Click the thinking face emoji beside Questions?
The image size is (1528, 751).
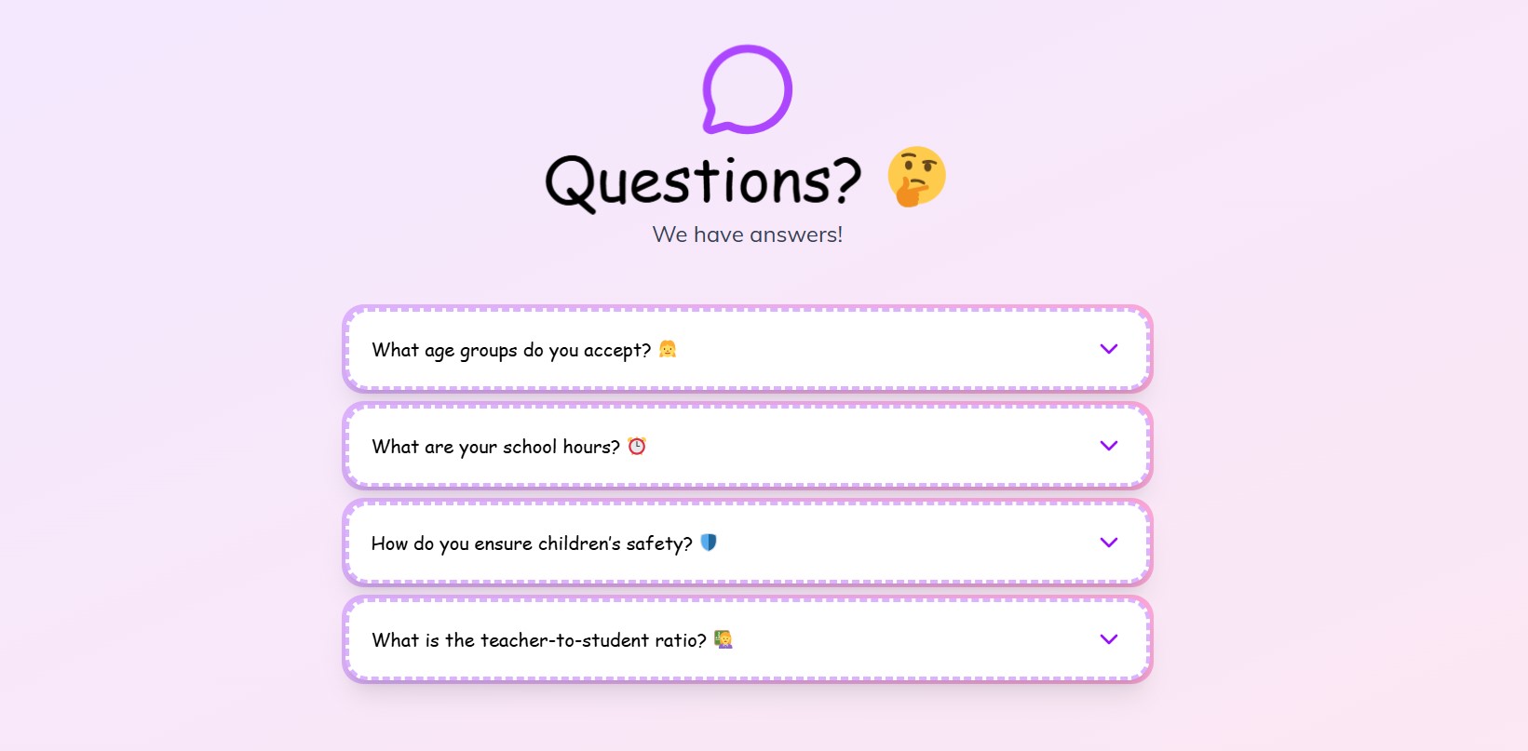916,177
